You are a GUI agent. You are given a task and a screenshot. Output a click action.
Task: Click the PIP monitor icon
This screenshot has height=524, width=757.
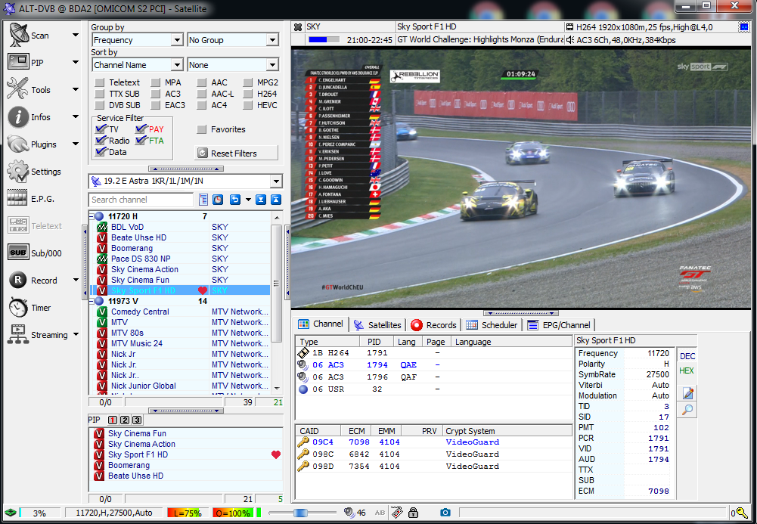tap(18, 62)
